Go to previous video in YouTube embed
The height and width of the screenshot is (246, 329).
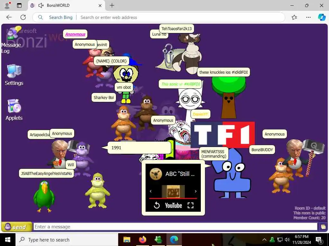[151, 191]
